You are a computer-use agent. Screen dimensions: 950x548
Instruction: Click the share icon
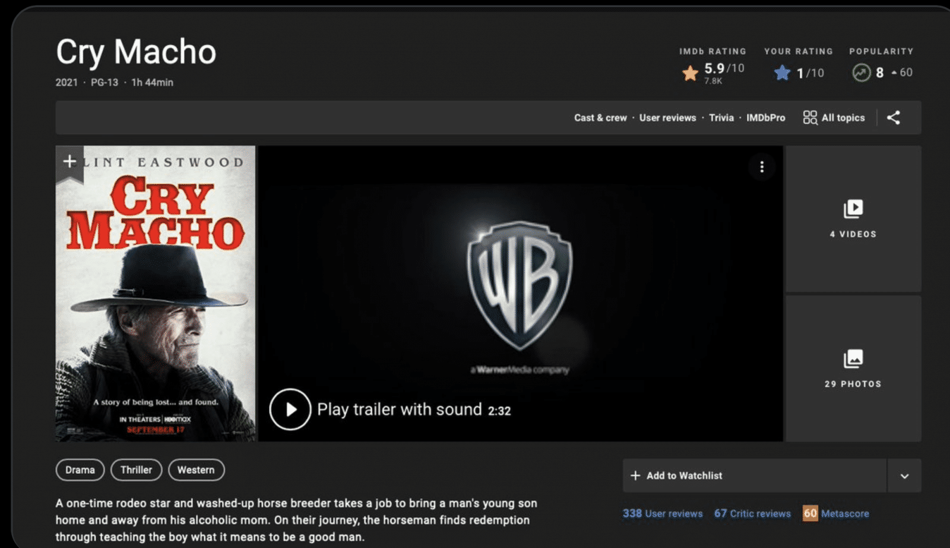(x=893, y=118)
